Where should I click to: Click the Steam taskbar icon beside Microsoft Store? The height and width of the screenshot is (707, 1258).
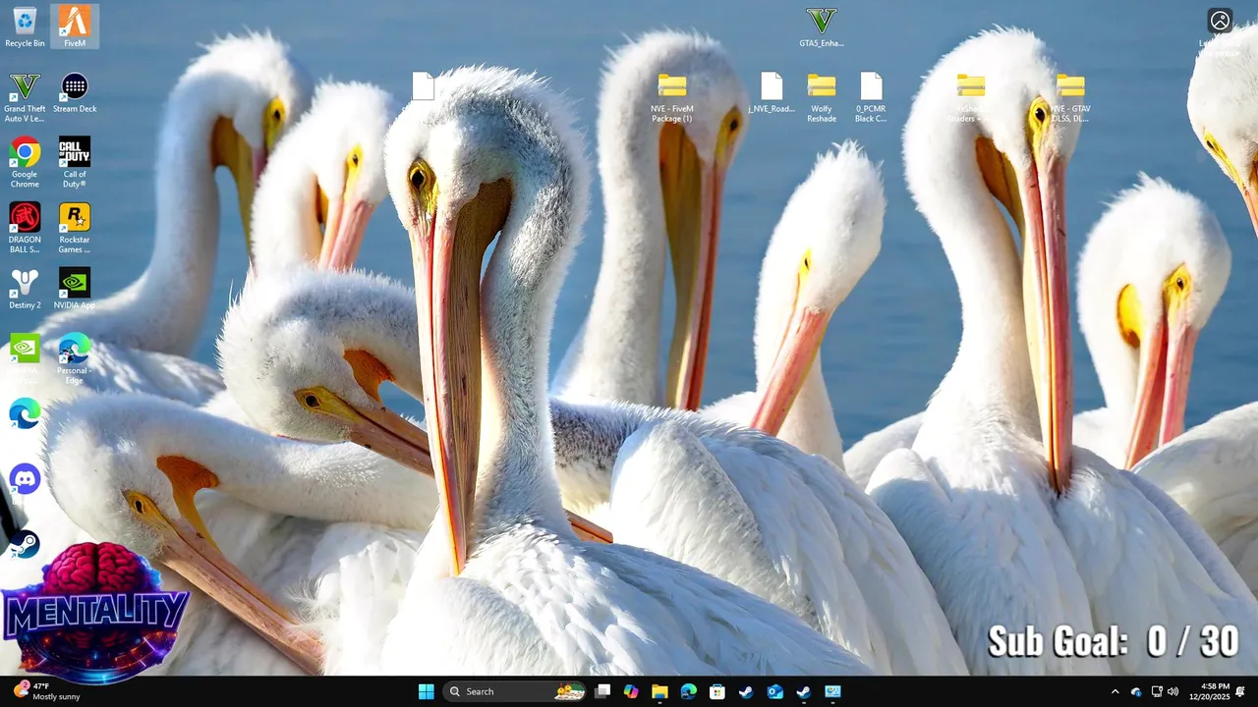coord(746,691)
